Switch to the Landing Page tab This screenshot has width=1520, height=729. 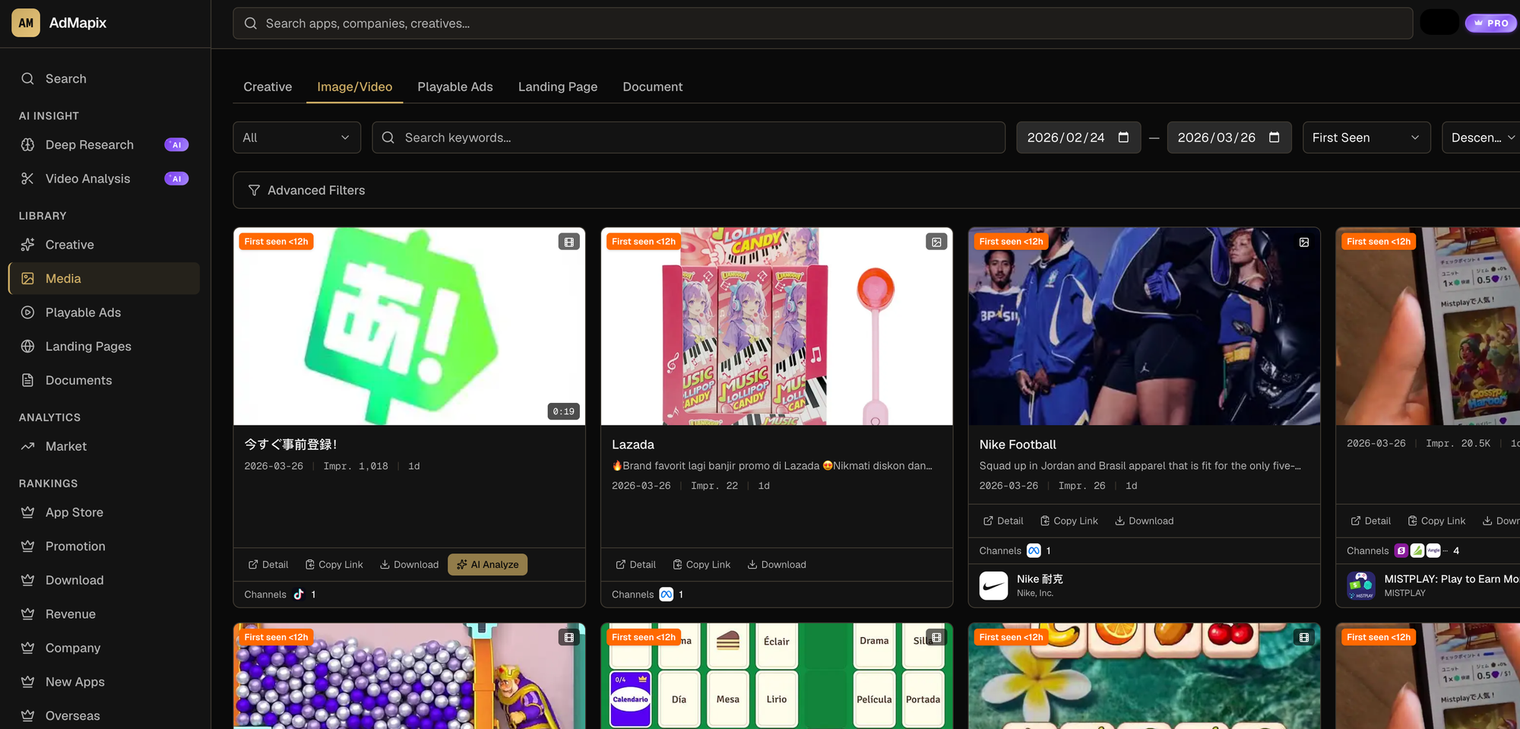click(x=558, y=87)
